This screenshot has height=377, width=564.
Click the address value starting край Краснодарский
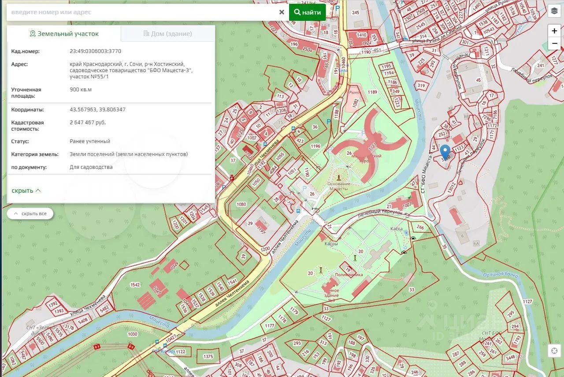tap(131, 70)
